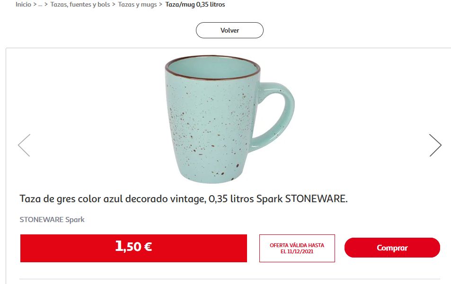Screen dimensions: 451x284
Task: Open Tazas y mugs breadcrumb category
Action: (x=138, y=5)
